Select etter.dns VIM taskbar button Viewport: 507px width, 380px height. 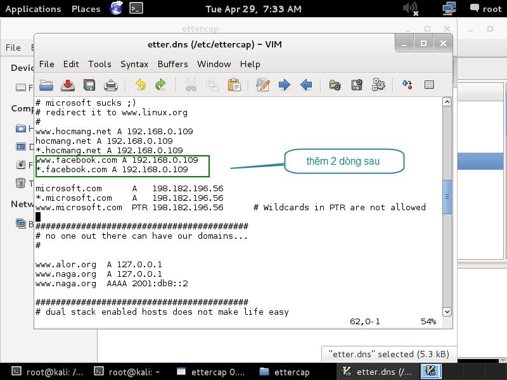(377, 372)
